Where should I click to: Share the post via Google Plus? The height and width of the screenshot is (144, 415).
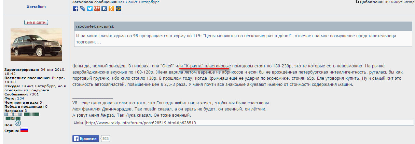tap(97, 9)
